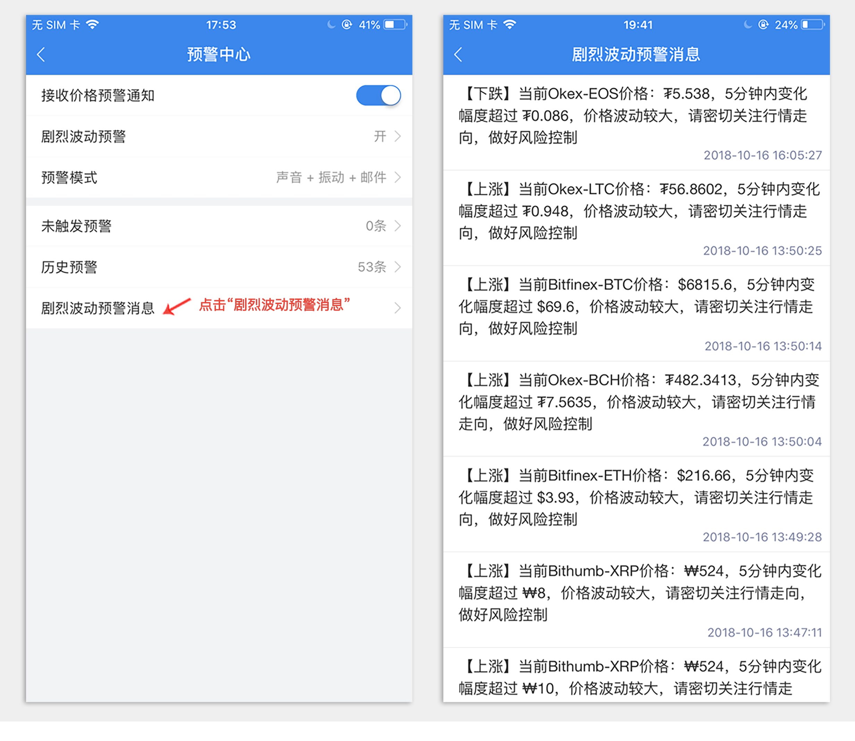855x741 pixels.
Task: Click the 声音 + 振动 + 邮件 value
Action: (x=331, y=177)
